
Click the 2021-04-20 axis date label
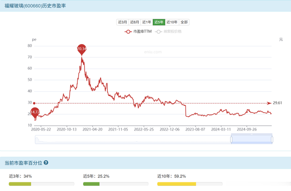click(92, 129)
